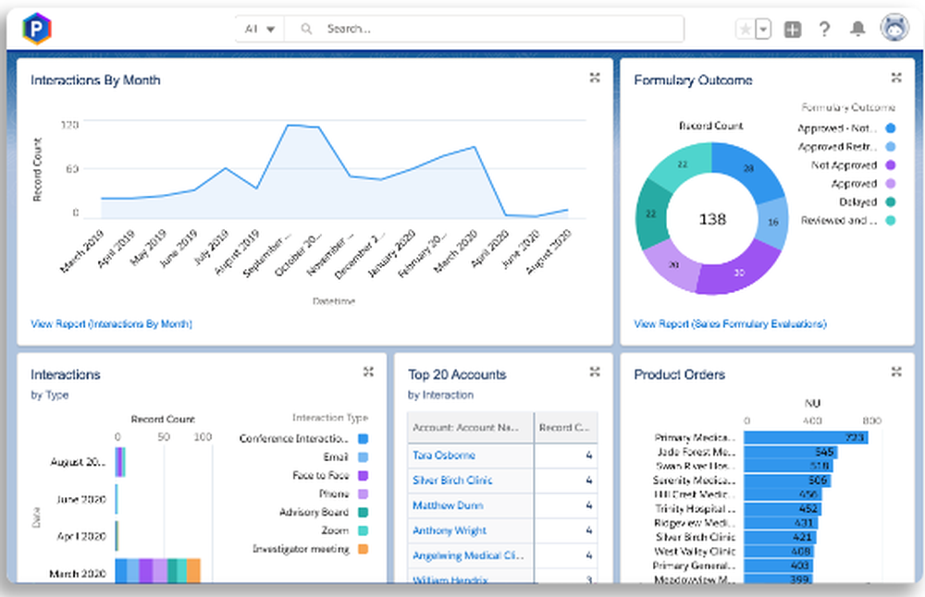The image size is (925, 597).
Task: Click the Phone legend swatch
Action: [364, 493]
